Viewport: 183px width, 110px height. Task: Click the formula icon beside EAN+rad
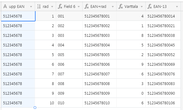pyautogui.click(x=86, y=6)
